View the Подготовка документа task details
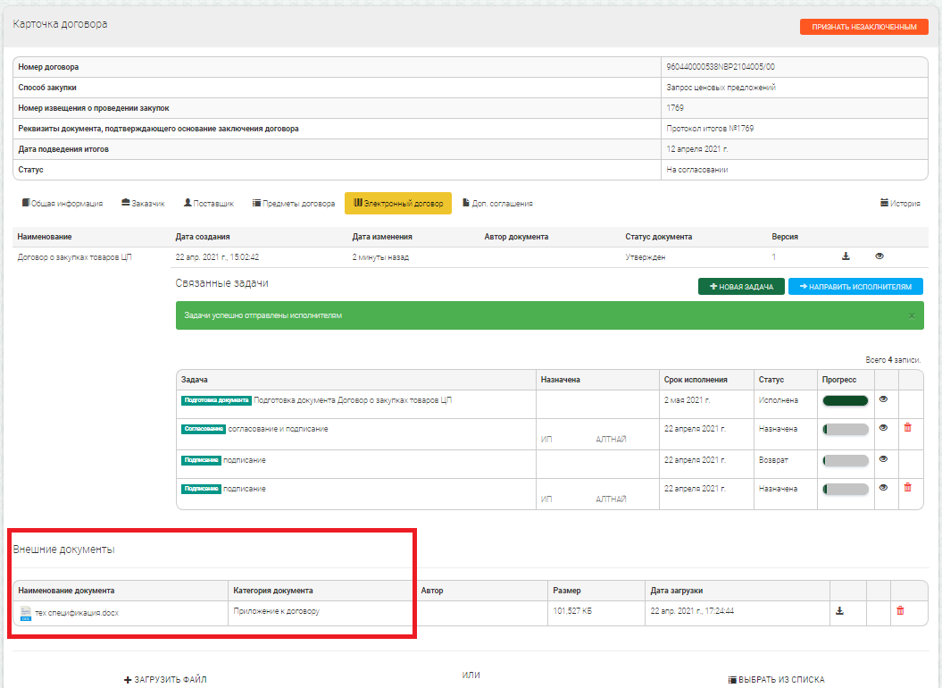The height and width of the screenshot is (688, 942). tap(883, 399)
